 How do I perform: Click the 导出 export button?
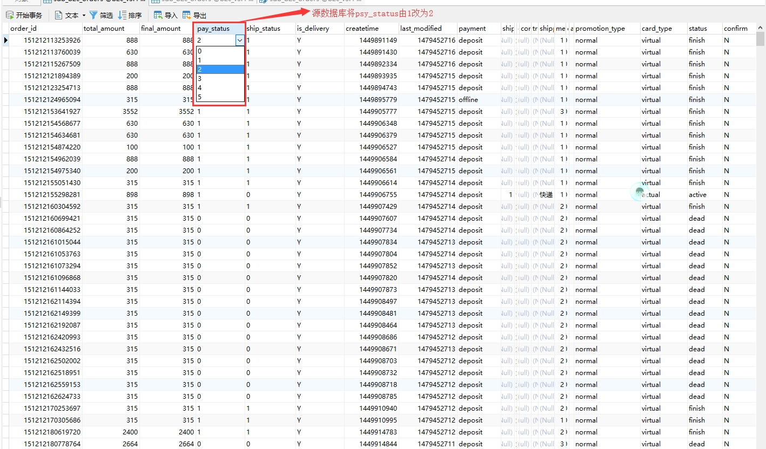click(x=200, y=15)
